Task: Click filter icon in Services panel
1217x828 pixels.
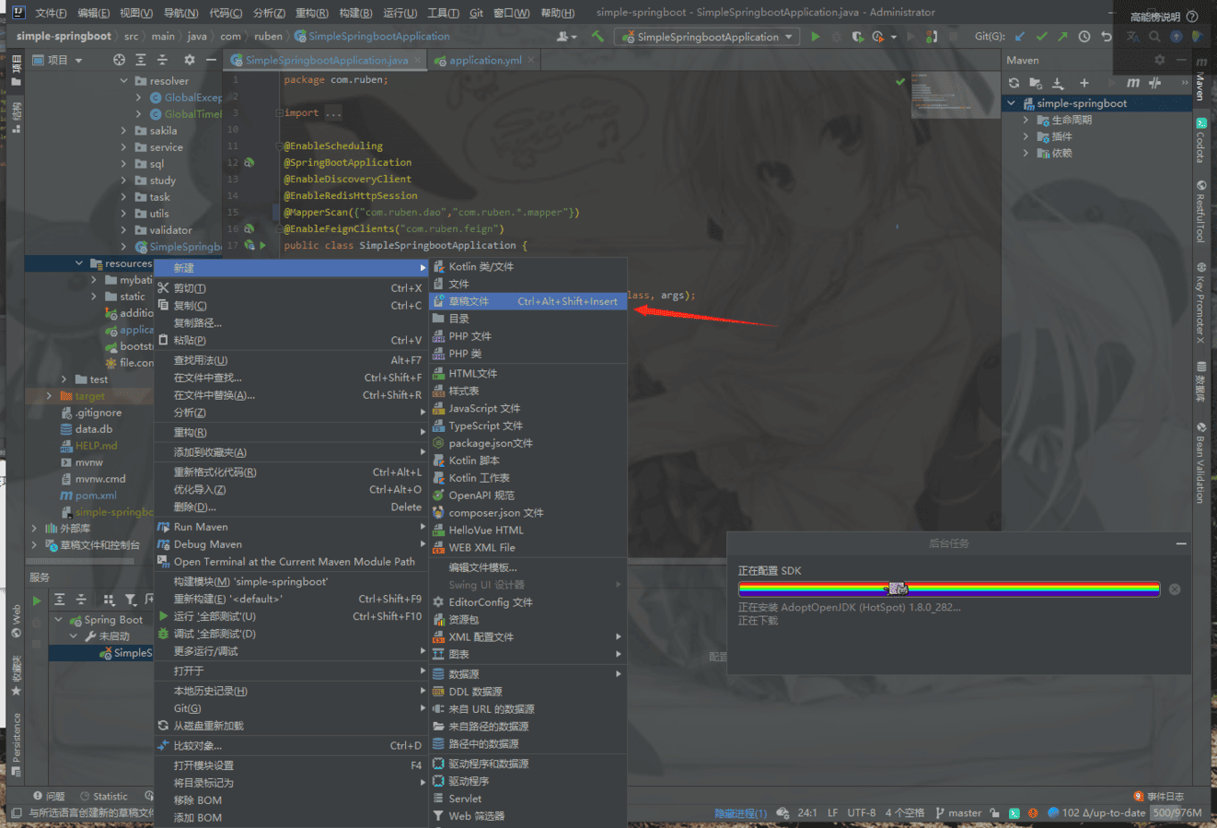Action: (x=131, y=600)
